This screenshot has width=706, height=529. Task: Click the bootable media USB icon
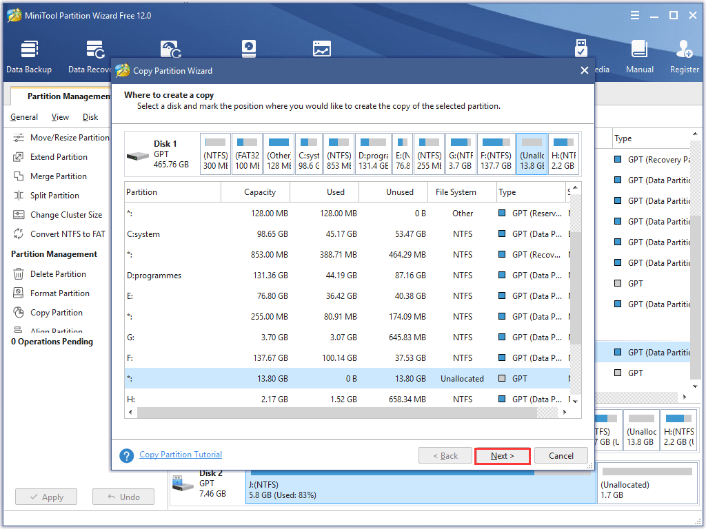click(581, 49)
